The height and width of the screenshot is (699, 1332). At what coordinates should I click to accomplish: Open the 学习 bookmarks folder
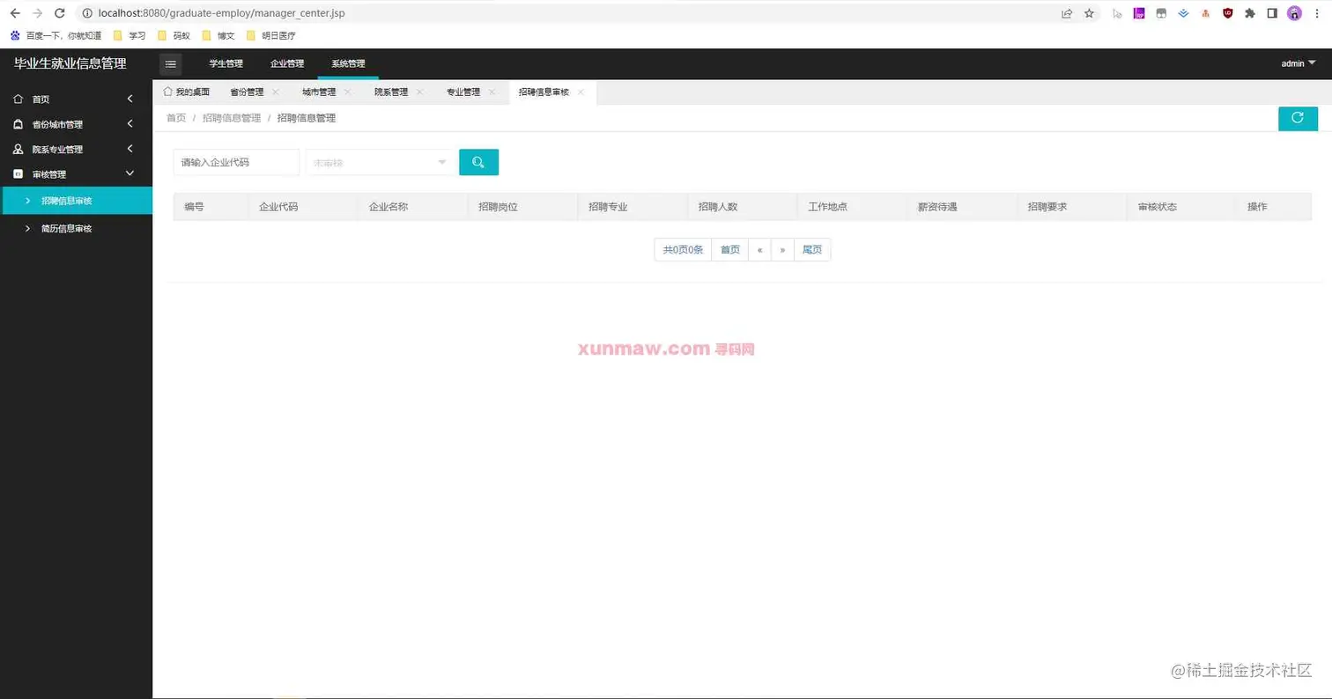129,36
